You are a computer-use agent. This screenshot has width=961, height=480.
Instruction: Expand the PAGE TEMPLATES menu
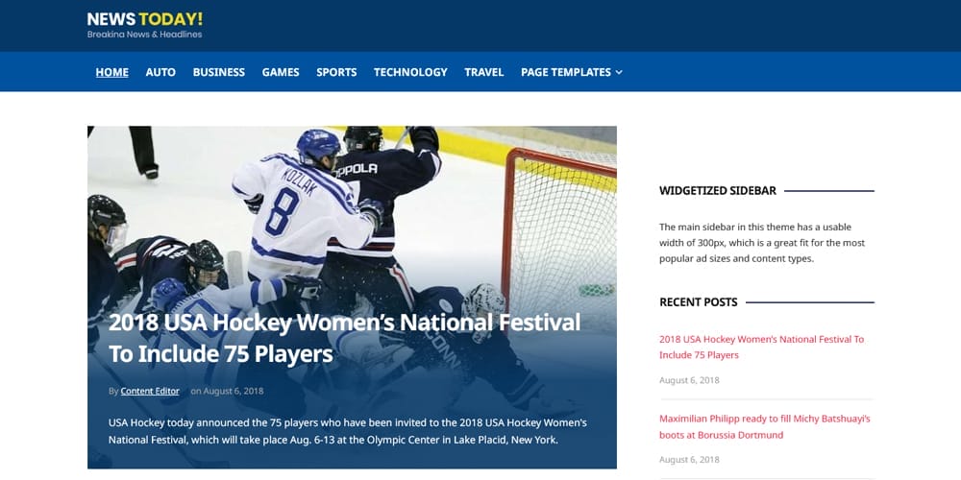point(572,72)
